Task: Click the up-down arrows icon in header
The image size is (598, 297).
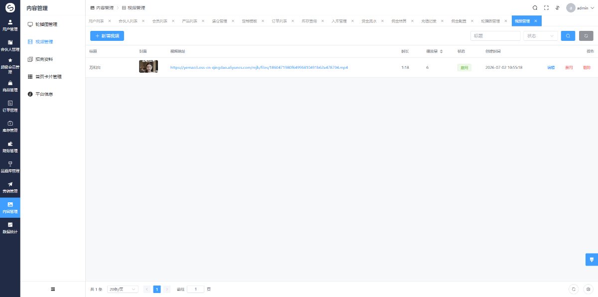Action: tap(557, 7)
